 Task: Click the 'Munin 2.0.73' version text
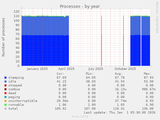coord(80,116)
